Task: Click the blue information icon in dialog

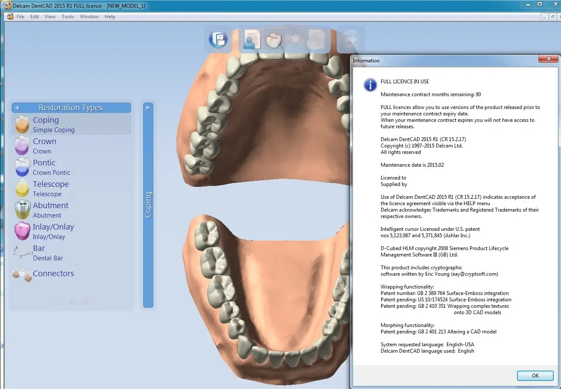Action: point(370,85)
